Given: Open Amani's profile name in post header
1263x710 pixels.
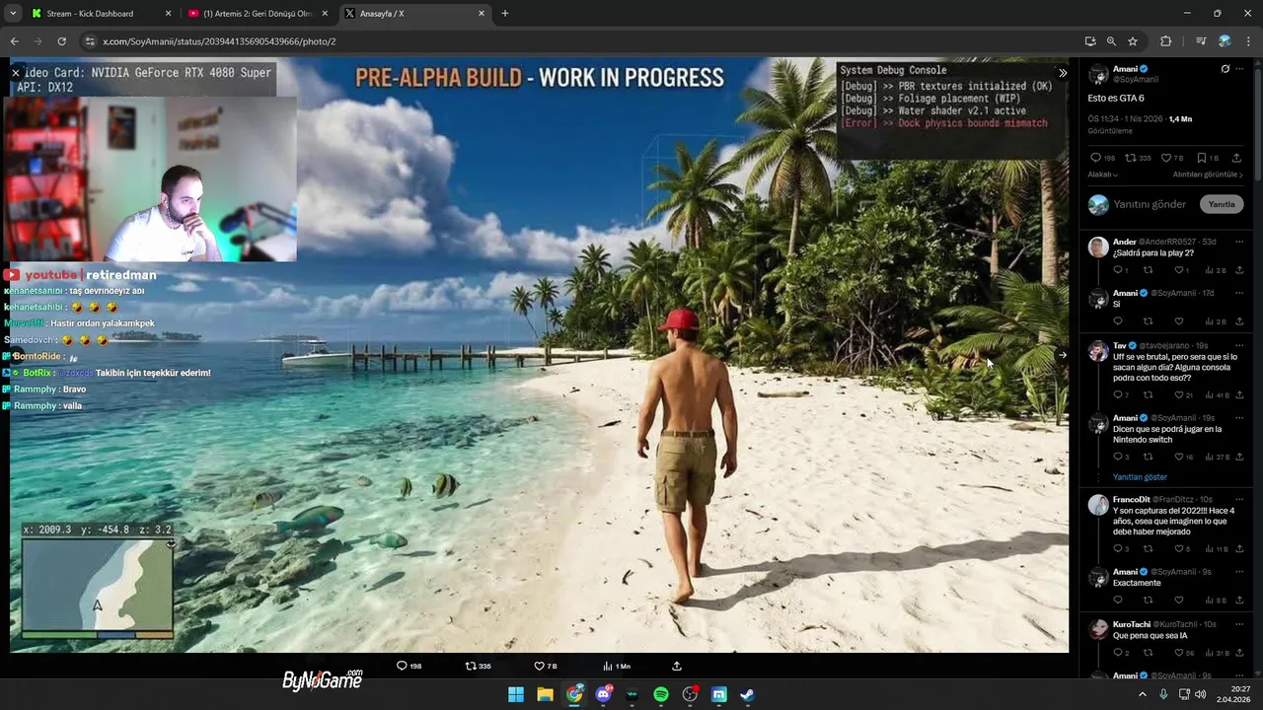Looking at the screenshot, I should (x=1125, y=69).
